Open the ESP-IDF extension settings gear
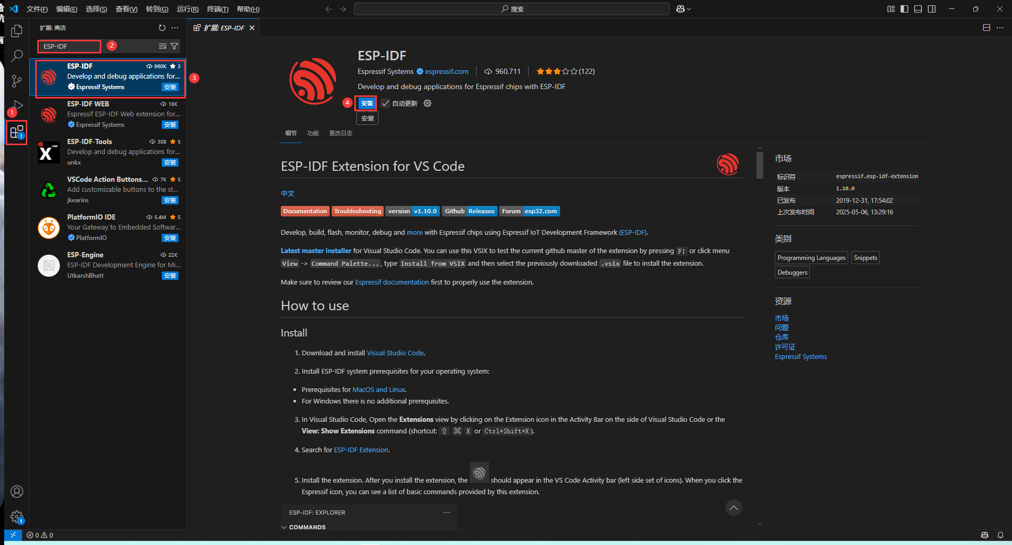The width and height of the screenshot is (1012, 545). click(x=427, y=103)
